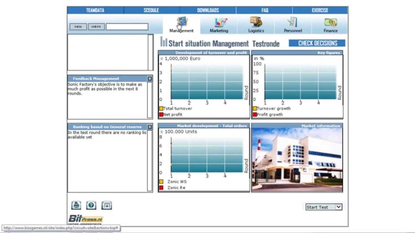Click the message list panel scrollbar

coord(150,52)
